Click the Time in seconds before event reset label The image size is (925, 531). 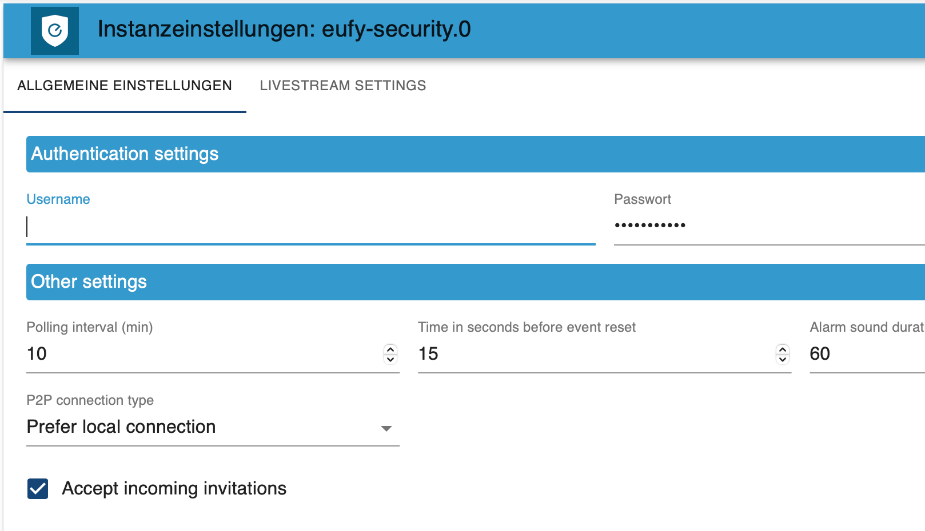[527, 327]
